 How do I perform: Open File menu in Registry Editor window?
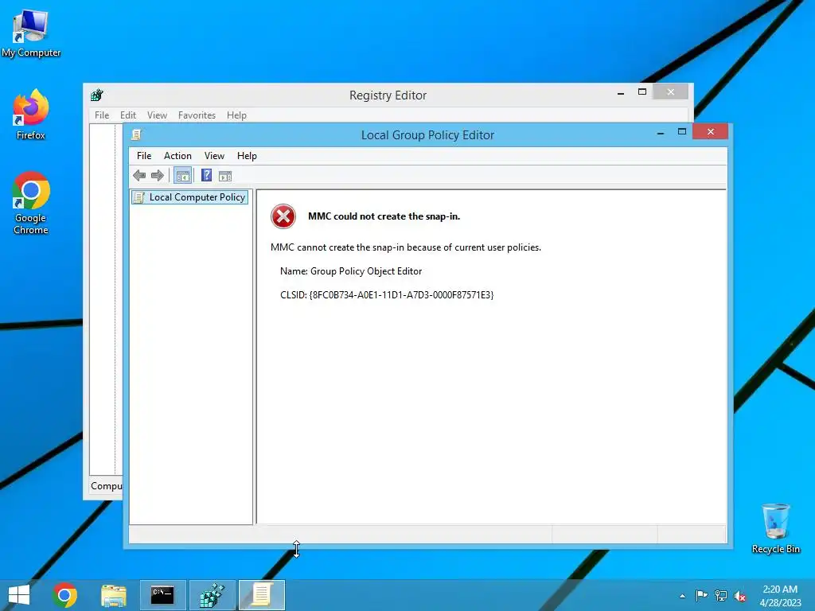point(102,115)
